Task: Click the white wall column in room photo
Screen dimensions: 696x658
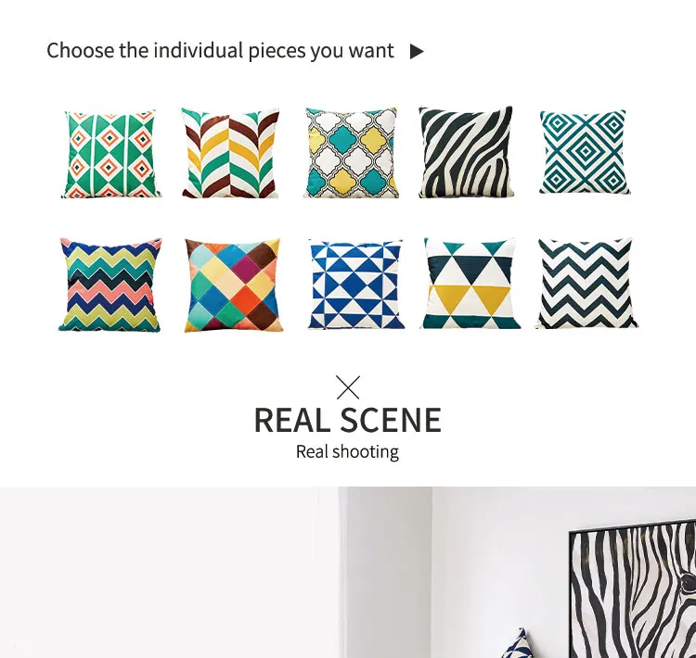Action: click(385, 572)
